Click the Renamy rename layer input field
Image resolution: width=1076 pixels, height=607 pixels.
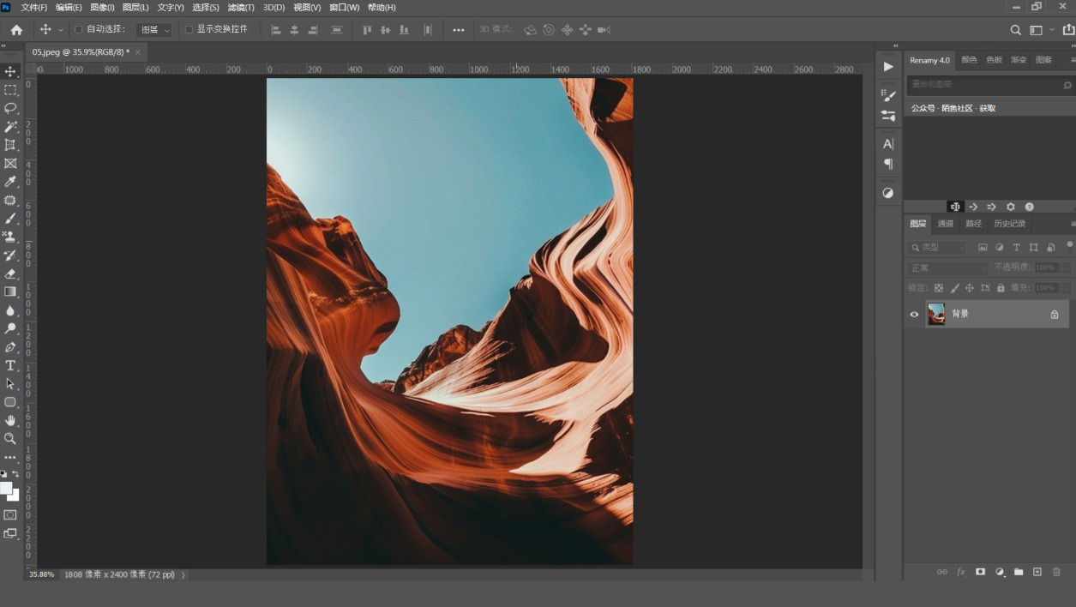coord(990,85)
